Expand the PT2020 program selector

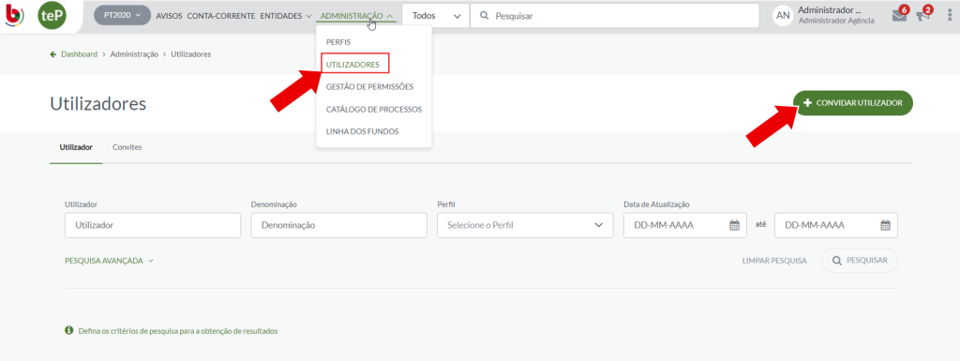(123, 15)
